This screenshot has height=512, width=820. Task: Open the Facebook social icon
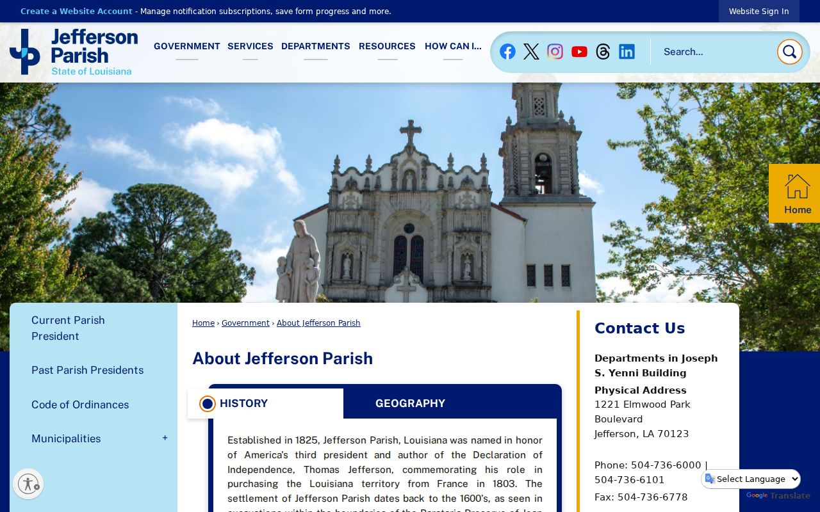click(507, 52)
